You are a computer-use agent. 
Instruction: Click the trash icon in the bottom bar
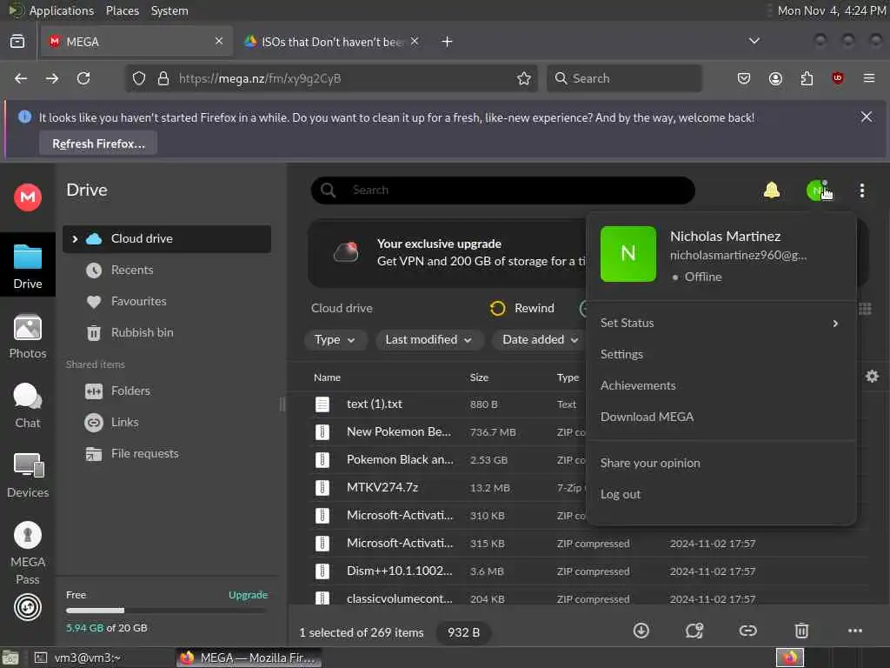pos(800,631)
